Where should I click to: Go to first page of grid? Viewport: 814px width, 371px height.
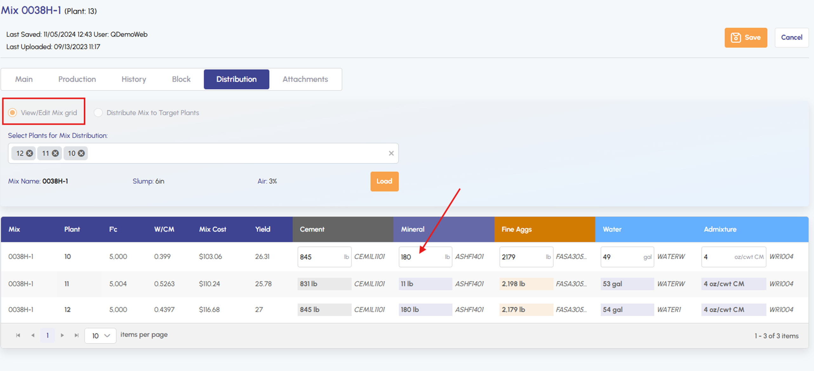click(18, 335)
